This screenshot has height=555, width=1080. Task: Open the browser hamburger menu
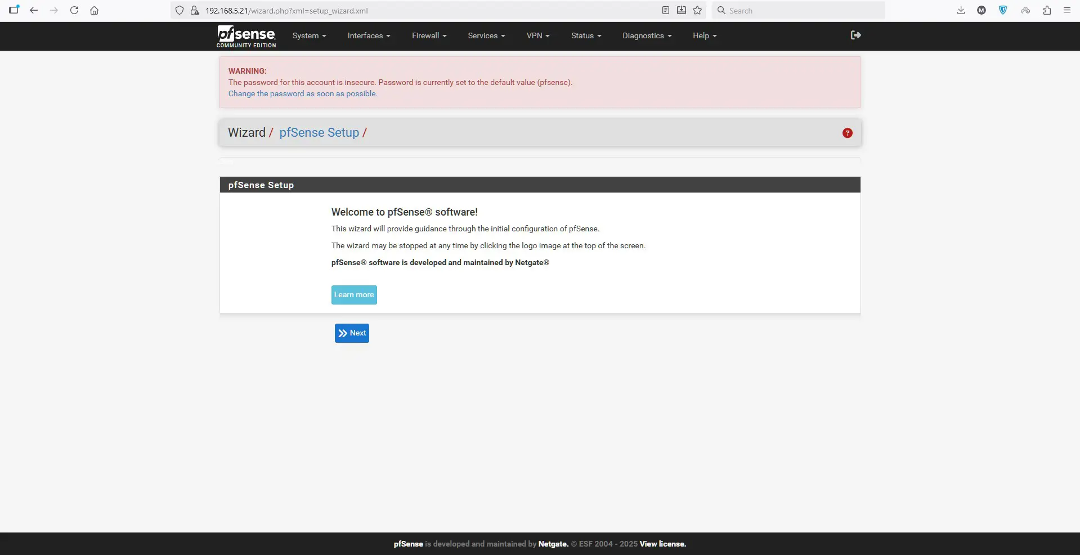[1066, 10]
